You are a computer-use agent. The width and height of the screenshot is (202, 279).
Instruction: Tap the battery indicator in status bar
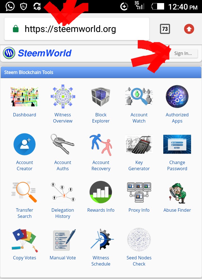158,6
